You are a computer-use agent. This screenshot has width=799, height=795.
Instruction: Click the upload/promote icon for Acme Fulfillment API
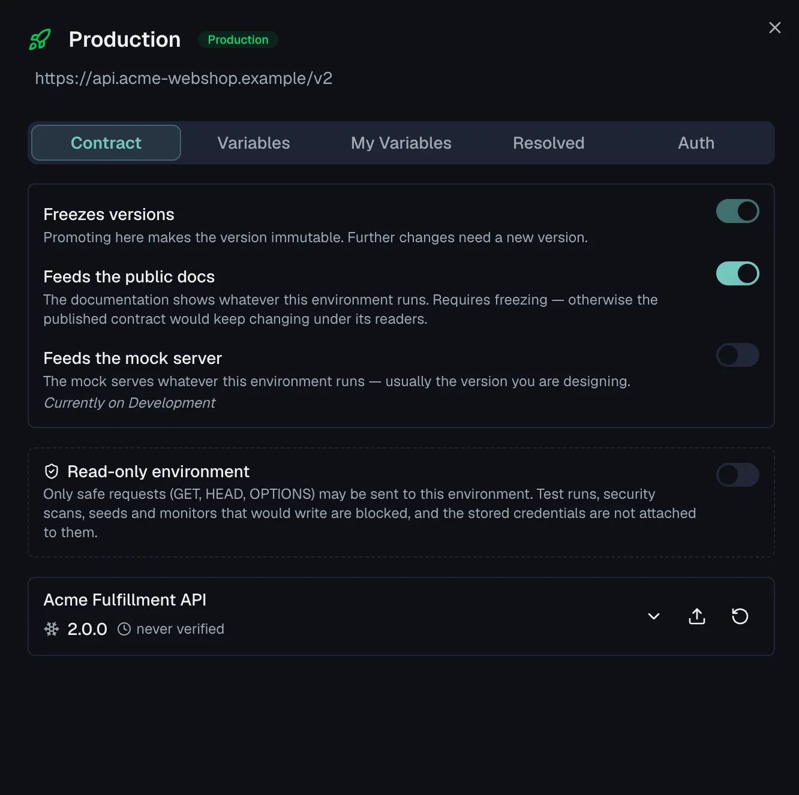coord(697,616)
